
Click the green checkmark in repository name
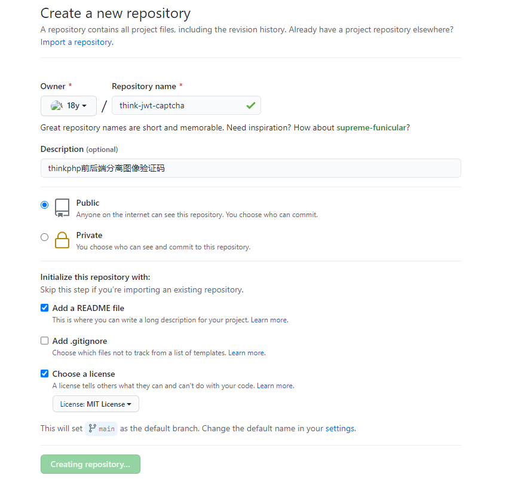(250, 105)
